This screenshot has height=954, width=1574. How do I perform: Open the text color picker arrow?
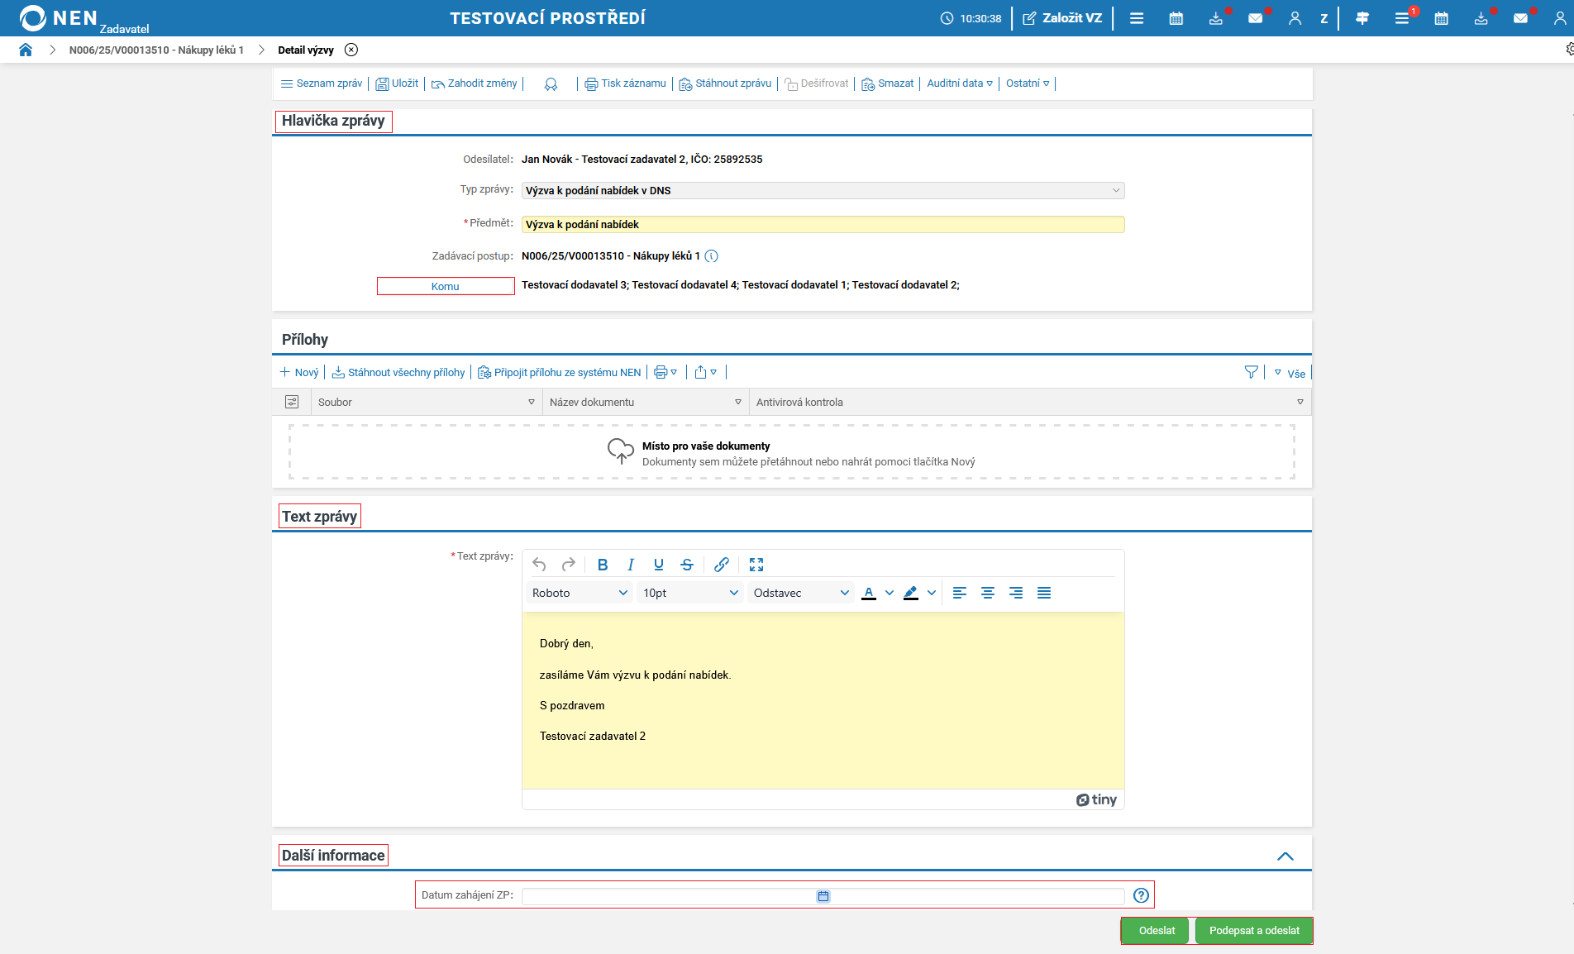[890, 593]
